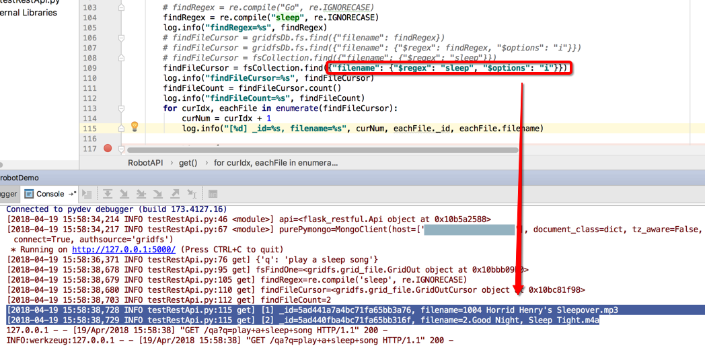
Task: Click the pin arrow beside Console tab
Action: coord(72,194)
